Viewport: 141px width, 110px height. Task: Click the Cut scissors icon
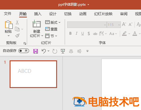tap(17, 22)
